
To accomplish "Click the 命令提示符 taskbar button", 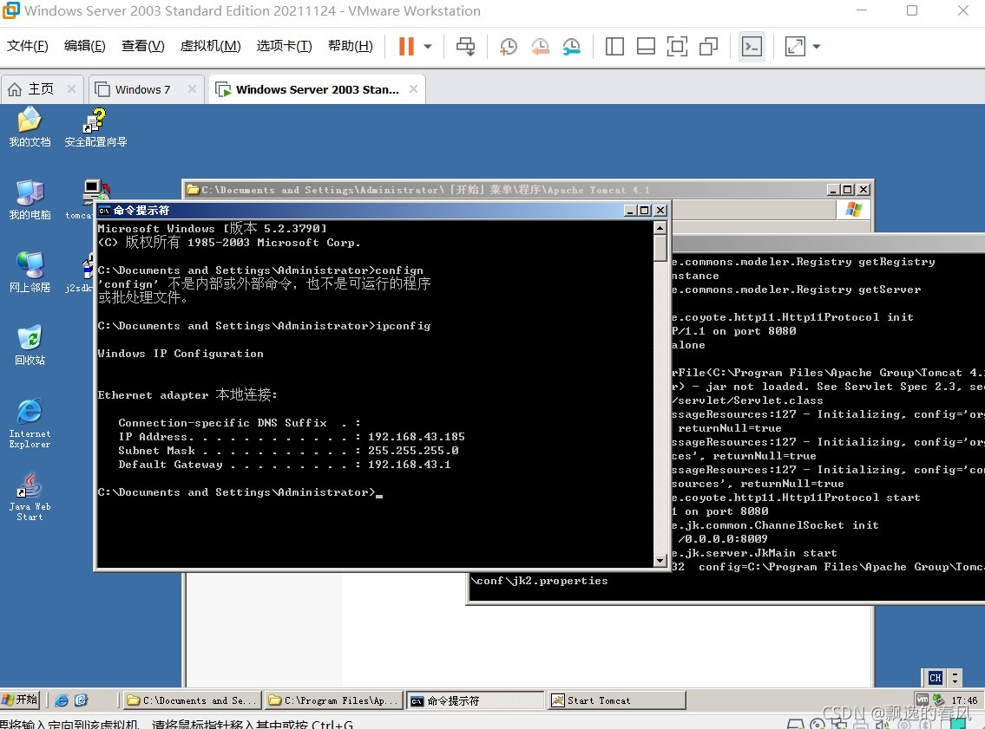I will click(475, 700).
